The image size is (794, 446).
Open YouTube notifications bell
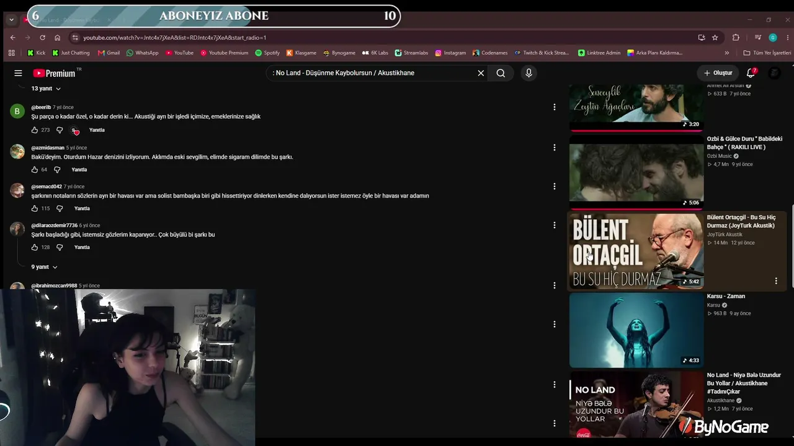[x=751, y=73]
